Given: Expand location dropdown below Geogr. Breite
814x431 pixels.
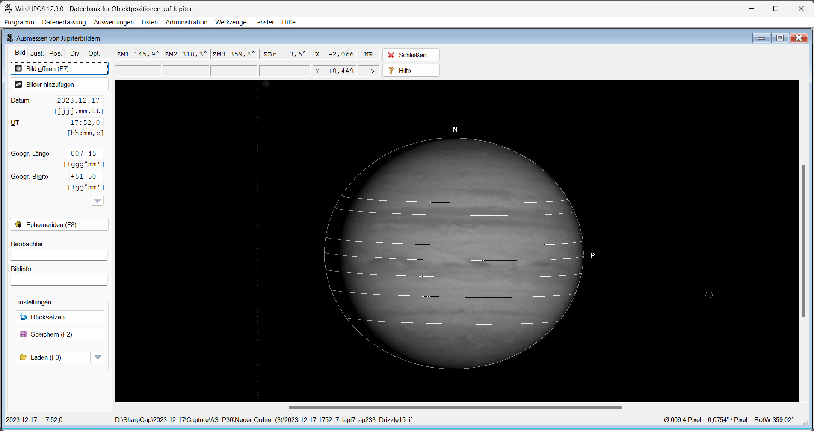Looking at the screenshot, I should pyautogui.click(x=97, y=201).
